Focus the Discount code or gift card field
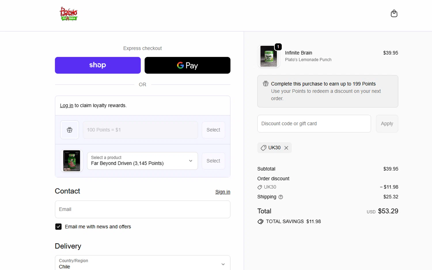Screen dimensions: 432x270 pos(314,124)
